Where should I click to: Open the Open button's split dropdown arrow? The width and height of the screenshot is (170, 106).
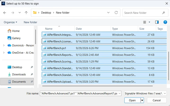point(142,100)
